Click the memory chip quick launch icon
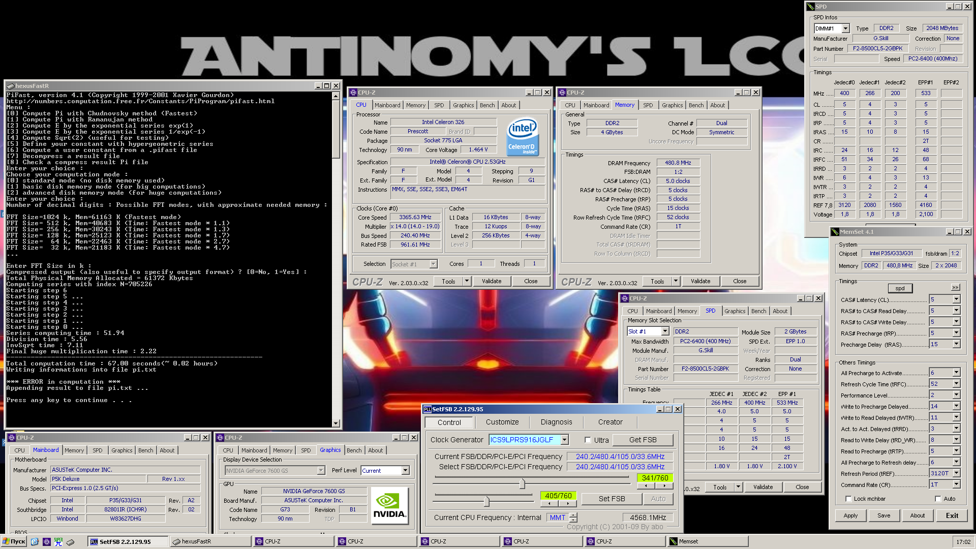 pyautogui.click(x=71, y=542)
